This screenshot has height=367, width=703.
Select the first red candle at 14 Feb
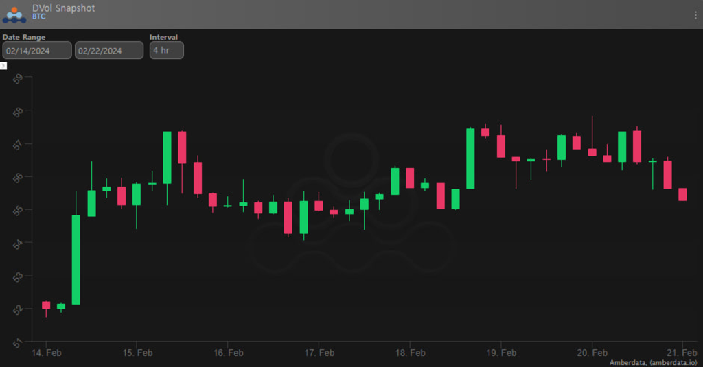(x=46, y=305)
